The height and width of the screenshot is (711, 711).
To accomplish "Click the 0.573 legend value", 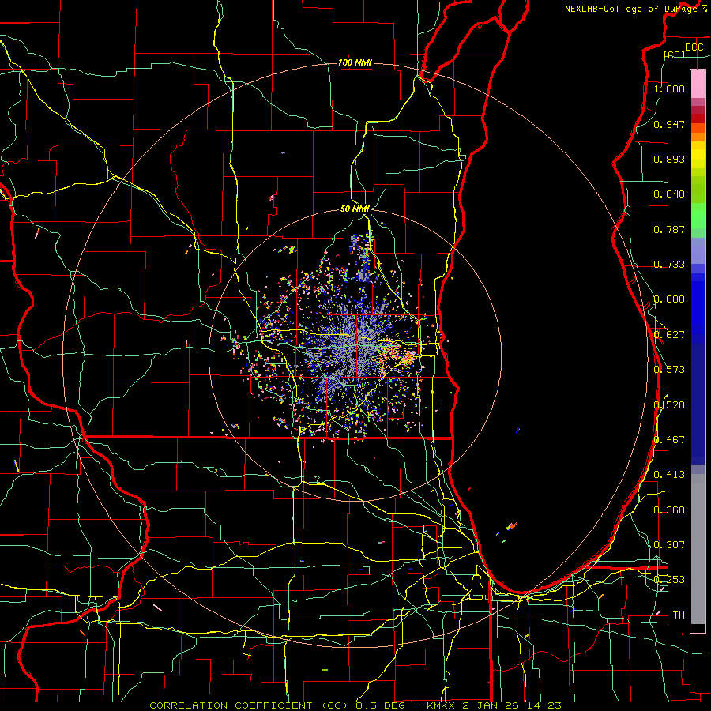I will 669,370.
